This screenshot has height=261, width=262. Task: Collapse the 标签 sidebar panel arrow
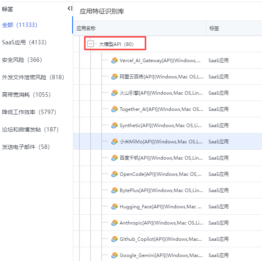pyautogui.click(x=70, y=8)
